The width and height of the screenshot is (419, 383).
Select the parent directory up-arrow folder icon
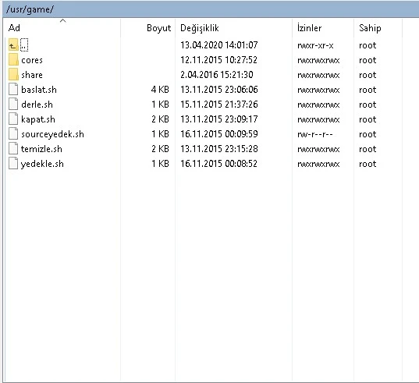[x=13, y=45]
